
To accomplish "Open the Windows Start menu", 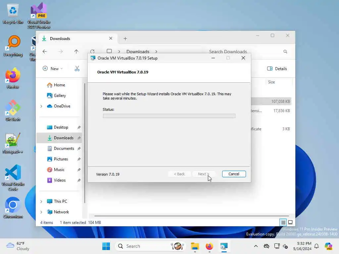I will (106, 246).
